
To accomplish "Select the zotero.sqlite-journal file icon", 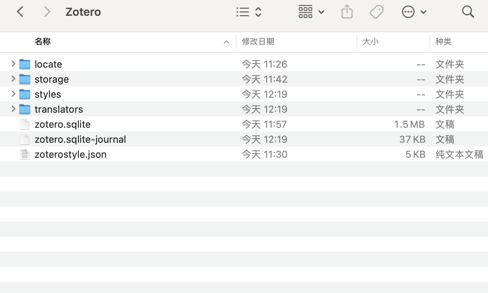I will (x=25, y=139).
